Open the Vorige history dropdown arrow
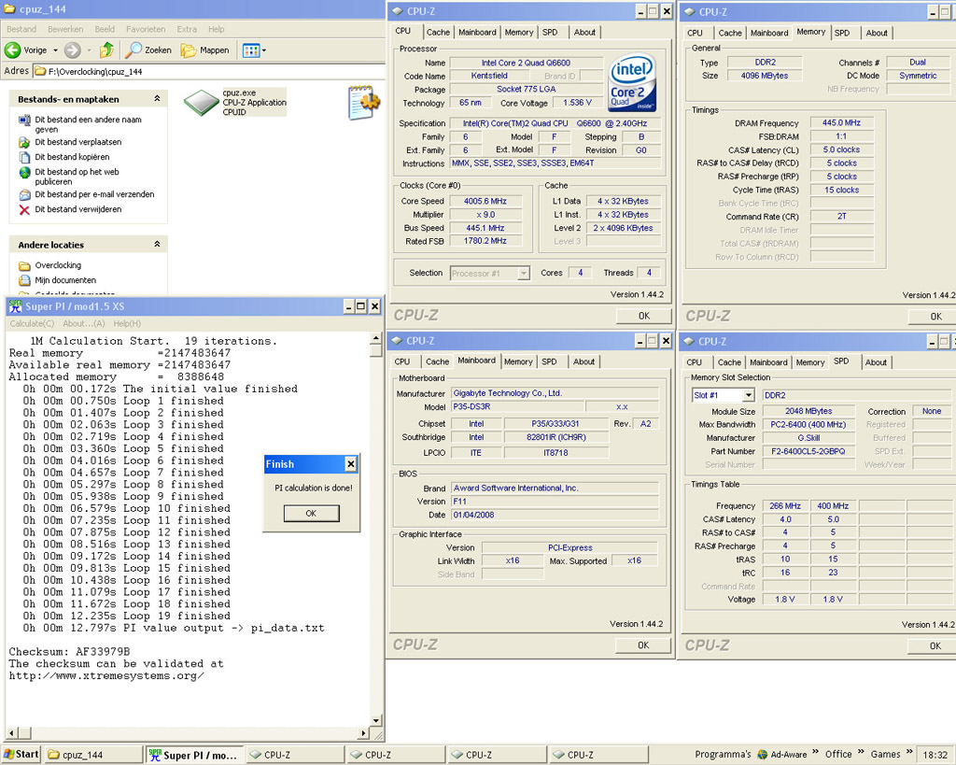 pos(55,50)
